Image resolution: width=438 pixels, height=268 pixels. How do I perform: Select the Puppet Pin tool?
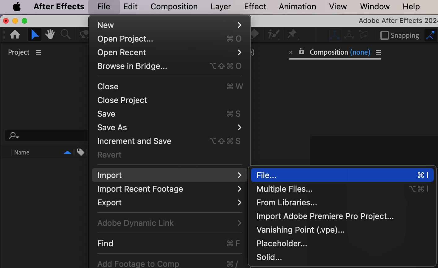pyautogui.click(x=292, y=34)
